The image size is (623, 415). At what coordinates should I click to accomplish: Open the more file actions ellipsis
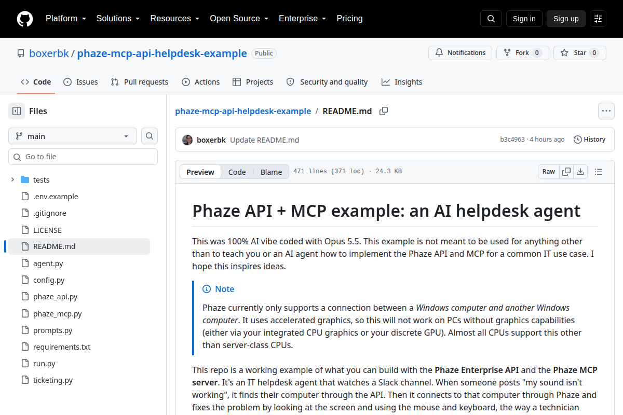[x=606, y=111]
